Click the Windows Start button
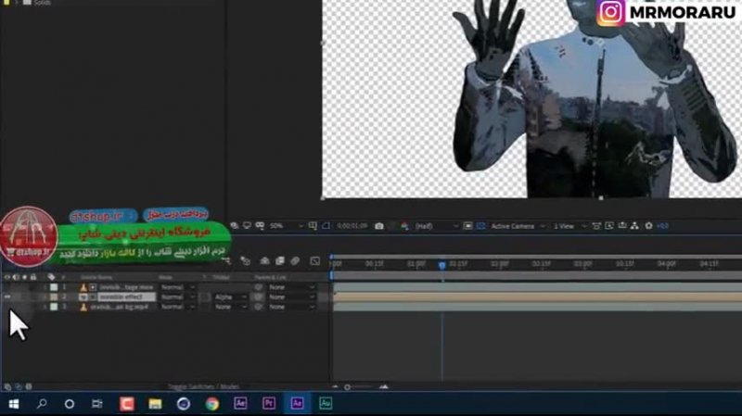The image size is (742, 416). coord(15,404)
